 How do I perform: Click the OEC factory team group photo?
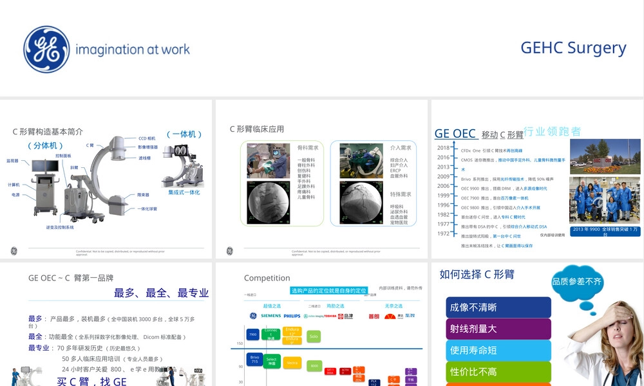click(x=605, y=200)
